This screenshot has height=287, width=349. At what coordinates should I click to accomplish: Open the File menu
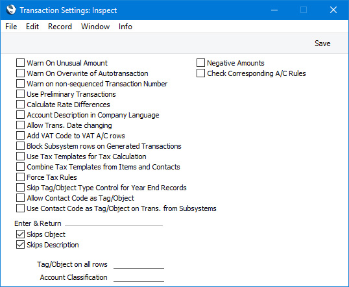click(x=11, y=27)
